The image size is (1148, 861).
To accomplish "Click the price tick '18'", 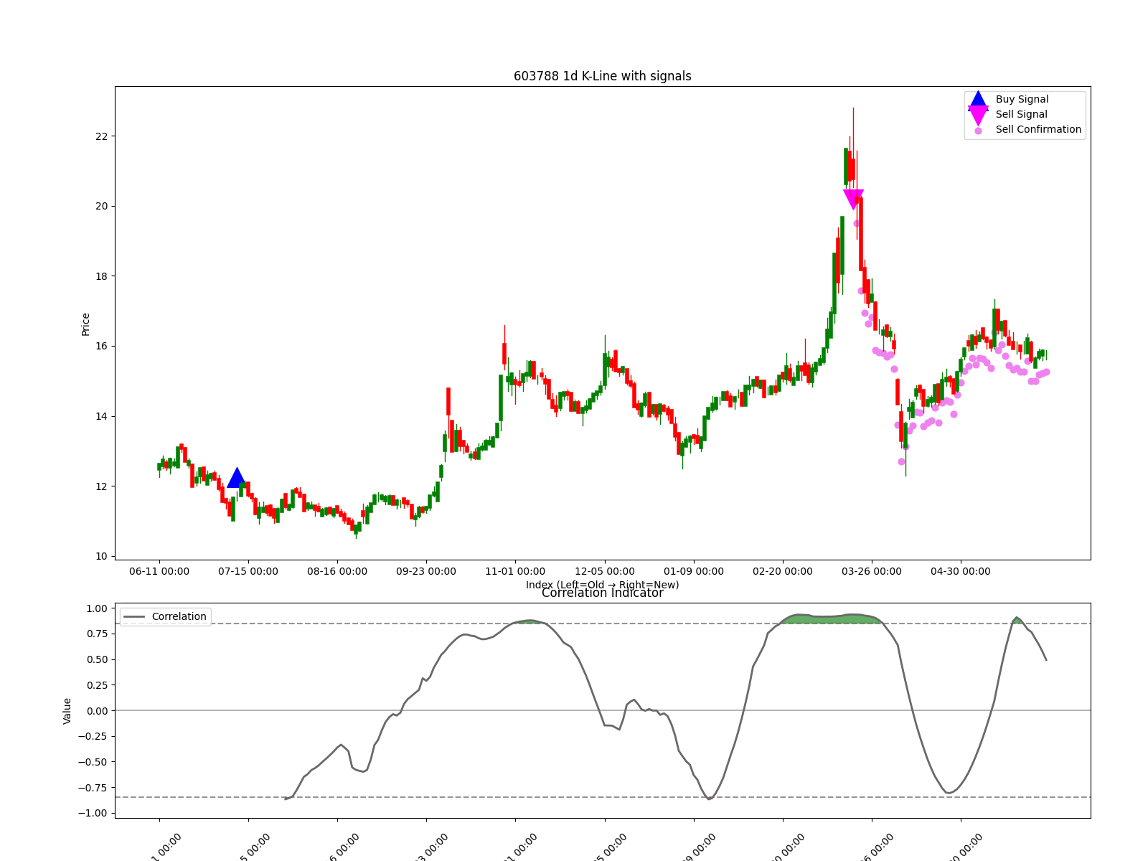I will (x=101, y=276).
